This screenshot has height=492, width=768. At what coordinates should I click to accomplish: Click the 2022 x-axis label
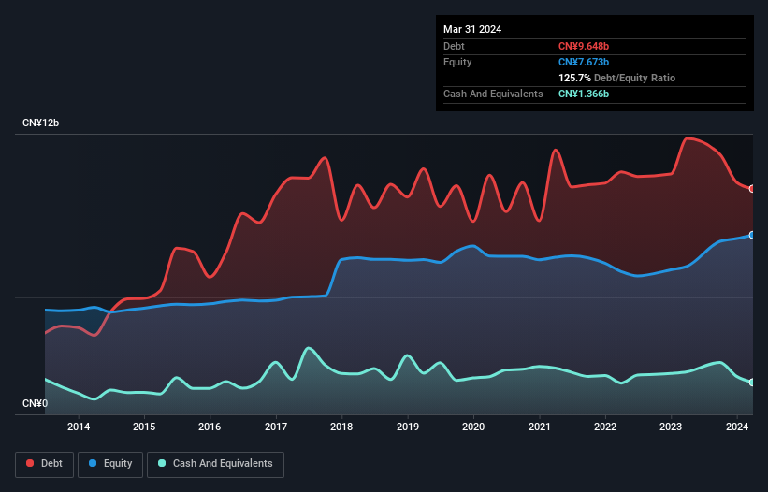point(605,427)
